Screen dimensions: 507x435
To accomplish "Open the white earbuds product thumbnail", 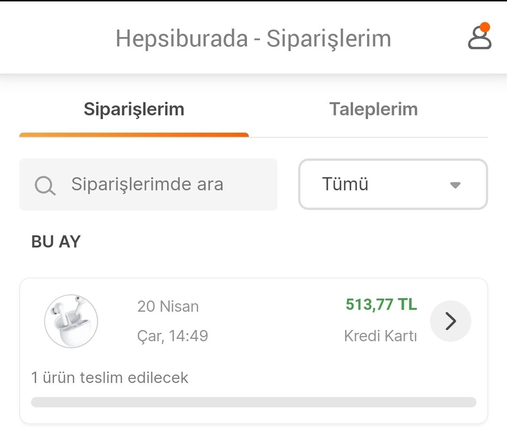I will (x=71, y=321).
